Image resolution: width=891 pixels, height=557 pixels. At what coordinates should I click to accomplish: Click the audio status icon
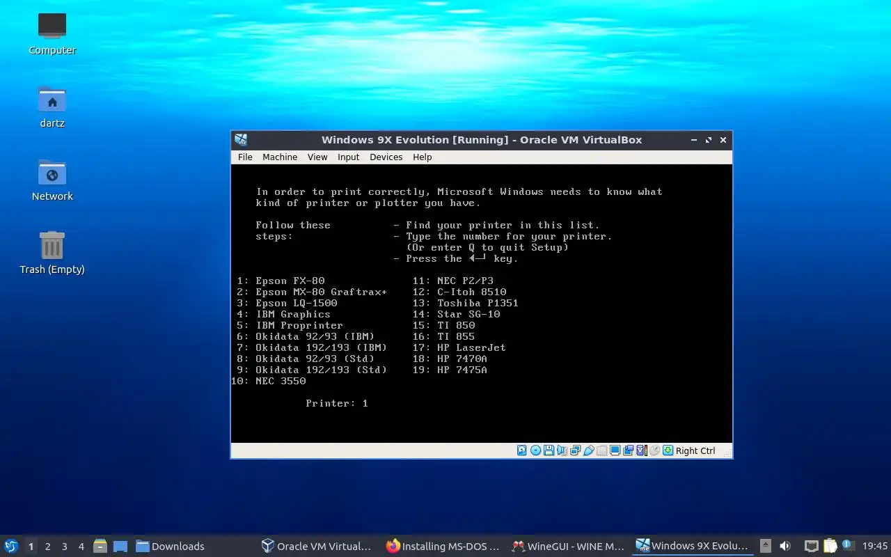(562, 450)
